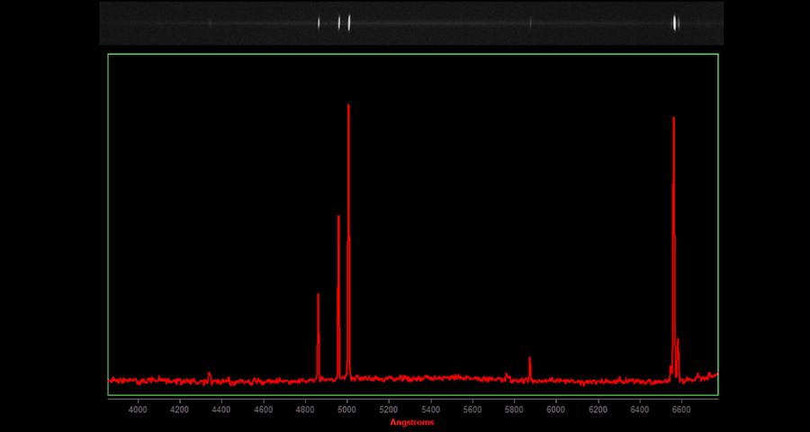Click the faint strip line above 5880 peak
The image size is (810, 432).
530,23
